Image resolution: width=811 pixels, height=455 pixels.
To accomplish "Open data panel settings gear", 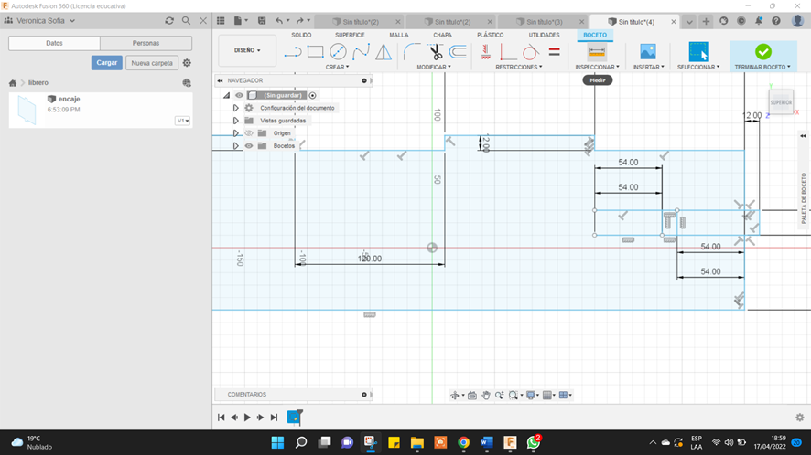I will (187, 62).
